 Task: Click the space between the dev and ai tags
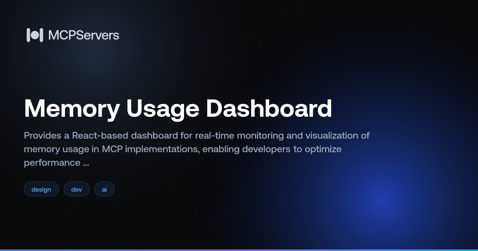92,189
